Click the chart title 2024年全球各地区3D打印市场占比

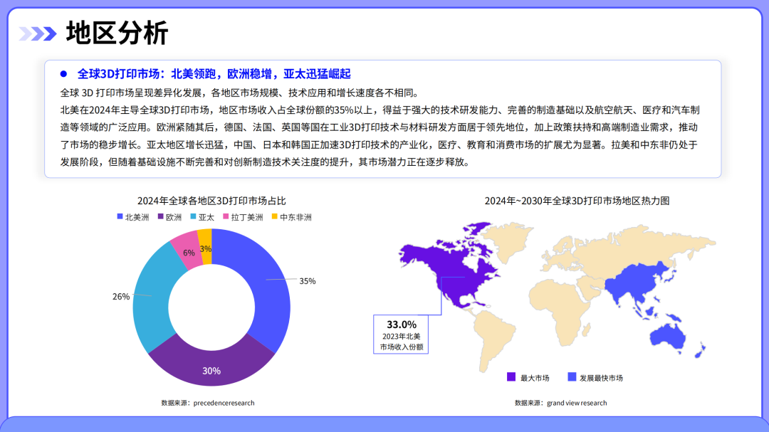[211, 201]
